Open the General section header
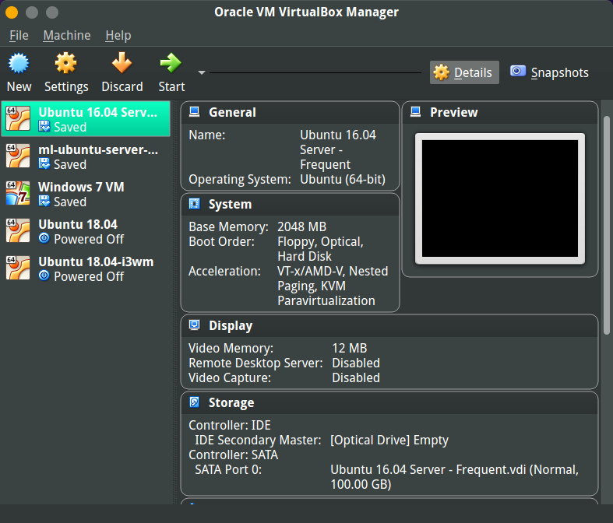 click(290, 113)
